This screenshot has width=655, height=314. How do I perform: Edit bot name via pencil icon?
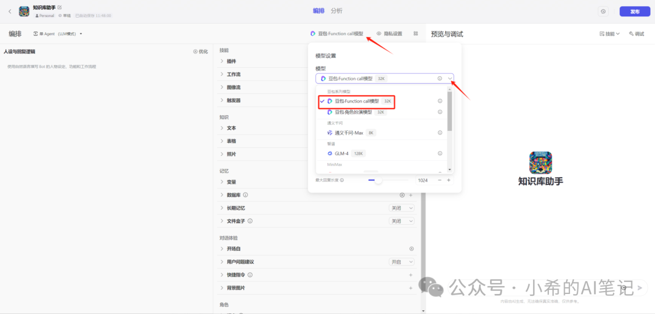[59, 7]
